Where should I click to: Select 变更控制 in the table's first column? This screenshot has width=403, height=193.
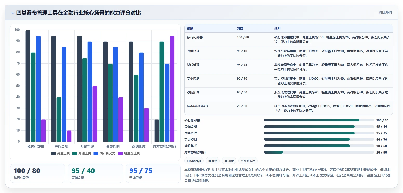coord(193,78)
